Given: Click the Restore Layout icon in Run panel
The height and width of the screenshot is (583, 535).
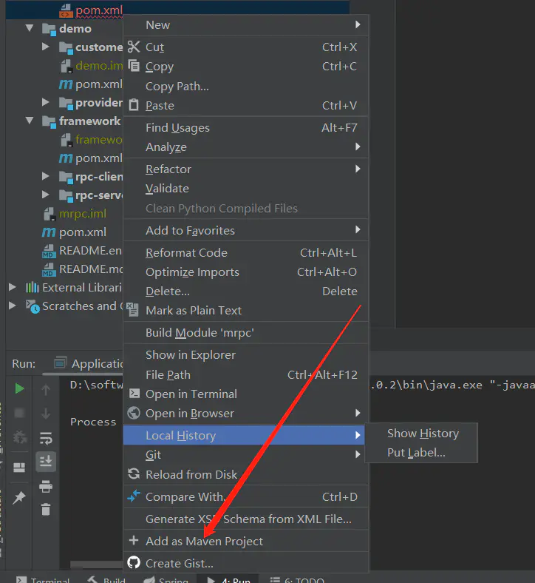Looking at the screenshot, I should (x=19, y=467).
